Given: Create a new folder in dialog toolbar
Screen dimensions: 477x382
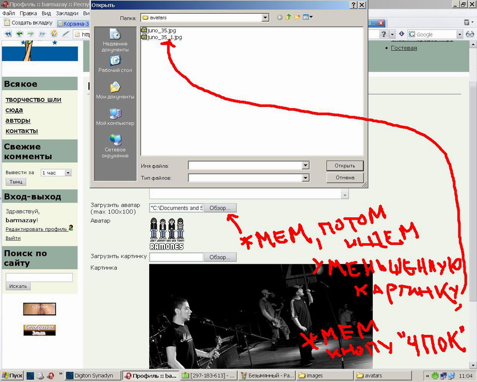Looking at the screenshot, I should [x=298, y=18].
